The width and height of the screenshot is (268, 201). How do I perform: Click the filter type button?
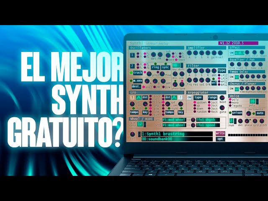click(x=222, y=71)
